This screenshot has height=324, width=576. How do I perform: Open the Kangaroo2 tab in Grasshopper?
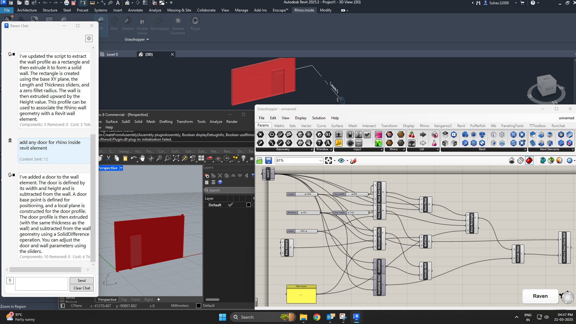442,126
